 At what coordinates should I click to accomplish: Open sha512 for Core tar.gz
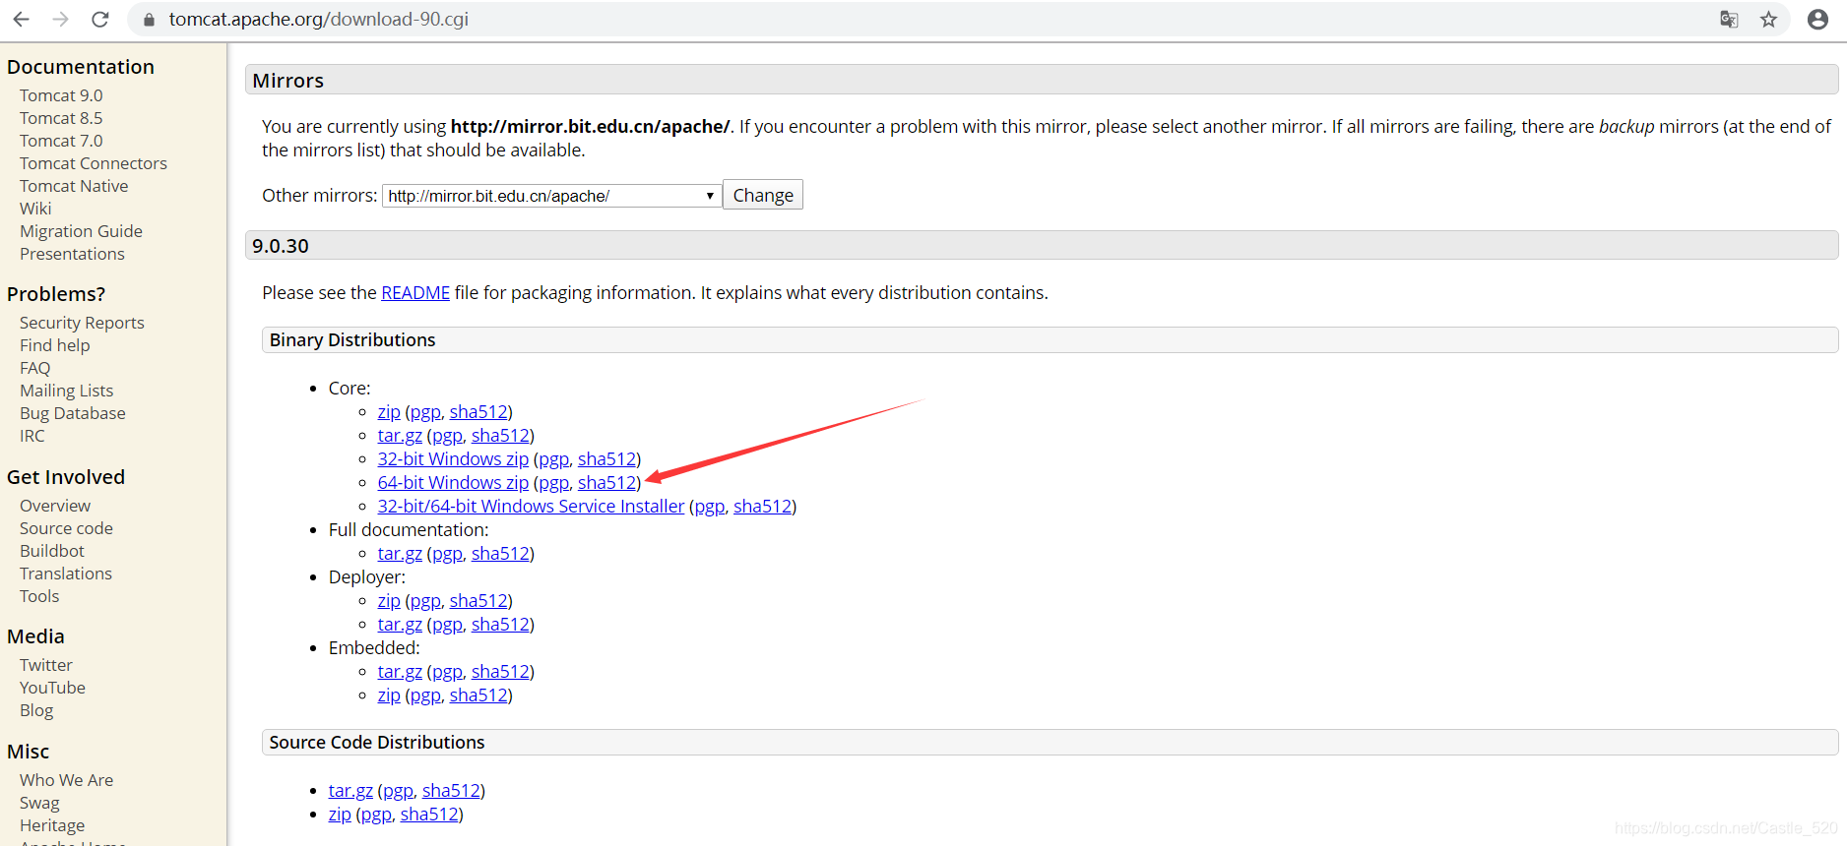pyautogui.click(x=500, y=435)
